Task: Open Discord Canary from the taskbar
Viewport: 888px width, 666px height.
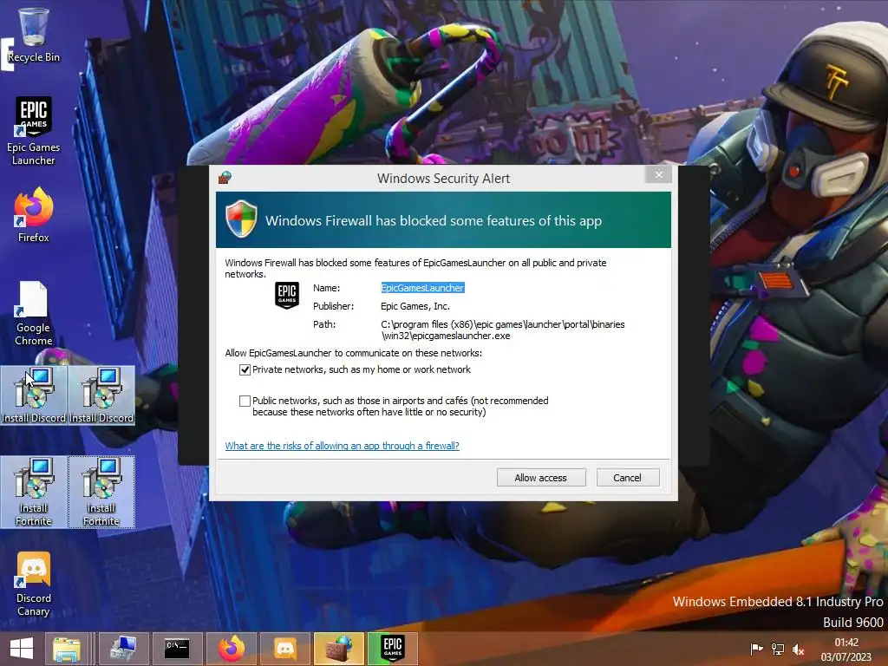Action: [284, 649]
